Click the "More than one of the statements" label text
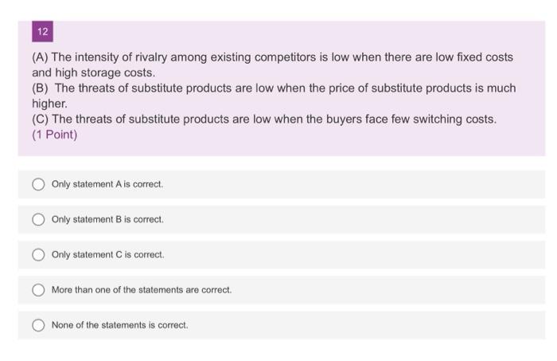Image resolution: width=557 pixels, height=361 pixels. (142, 290)
